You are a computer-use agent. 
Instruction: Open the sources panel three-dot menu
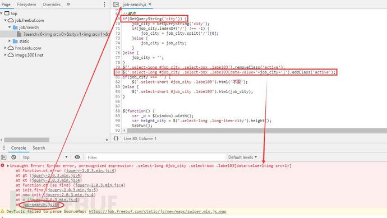click(104, 4)
